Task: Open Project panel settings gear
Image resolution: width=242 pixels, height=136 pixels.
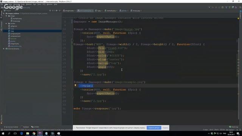Action: 56,11
